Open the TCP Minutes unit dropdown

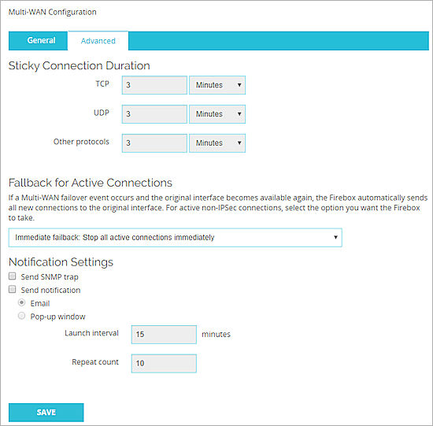coord(217,85)
